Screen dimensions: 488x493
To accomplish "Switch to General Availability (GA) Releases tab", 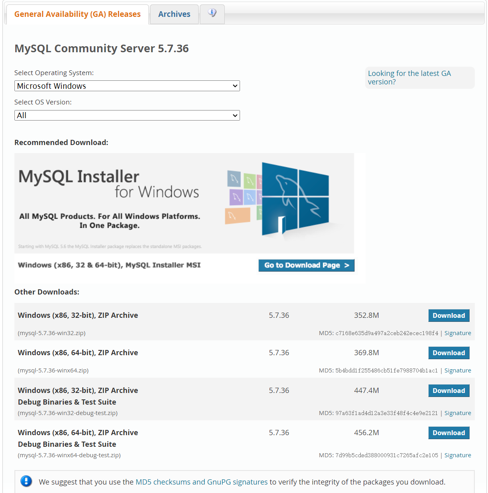I will (77, 14).
